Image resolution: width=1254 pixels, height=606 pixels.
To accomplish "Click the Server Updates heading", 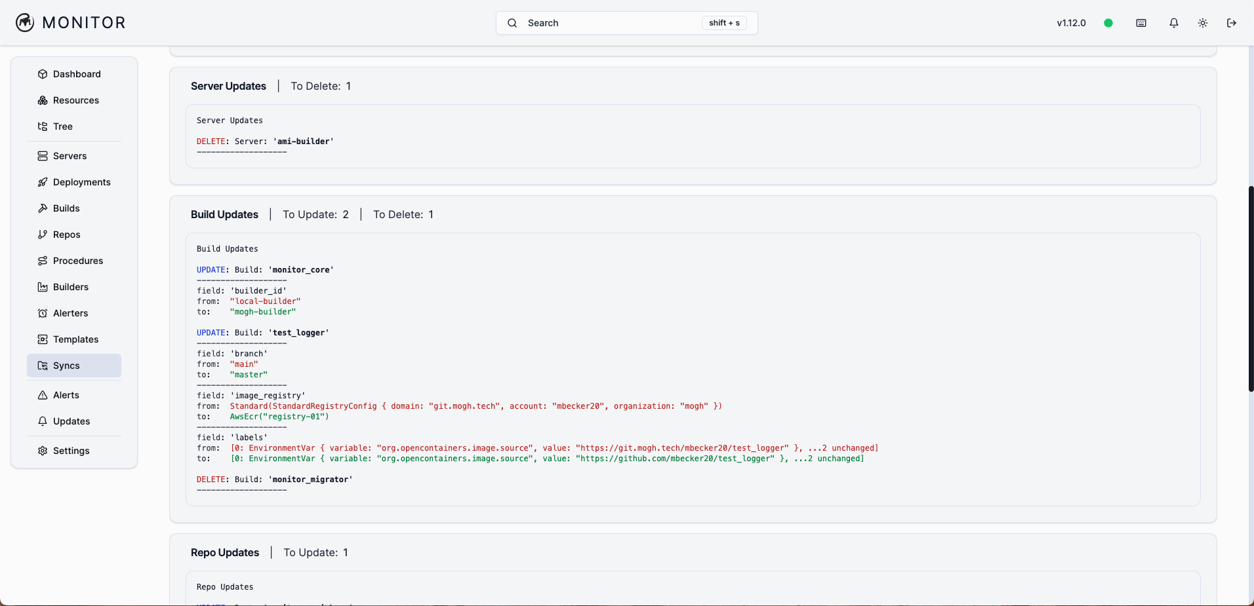I will (228, 86).
